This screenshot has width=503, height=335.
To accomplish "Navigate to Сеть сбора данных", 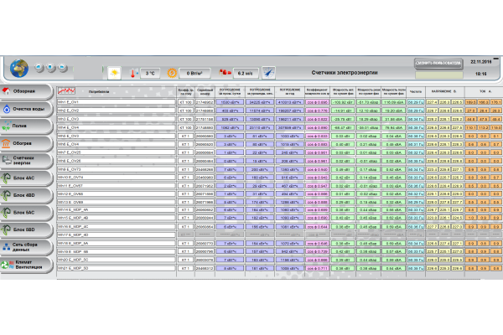I will (x=25, y=248).
